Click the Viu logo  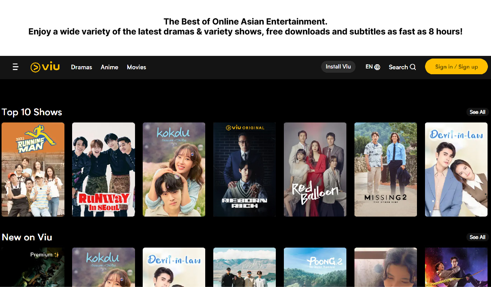pos(45,67)
